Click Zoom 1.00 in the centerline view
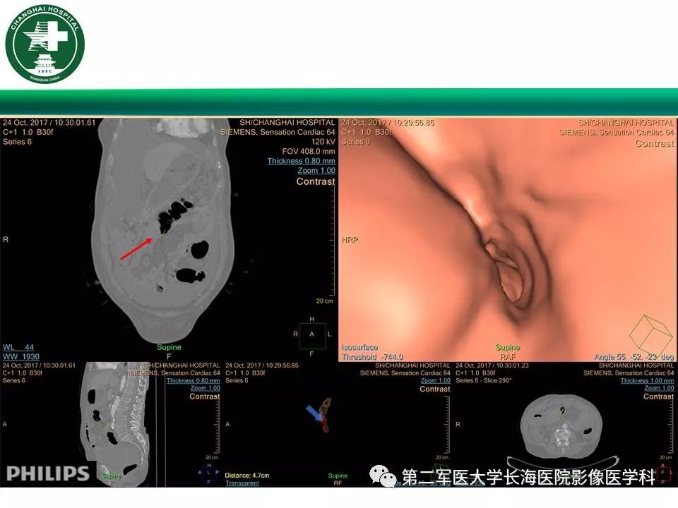This screenshot has height=508, width=678. (x=436, y=380)
